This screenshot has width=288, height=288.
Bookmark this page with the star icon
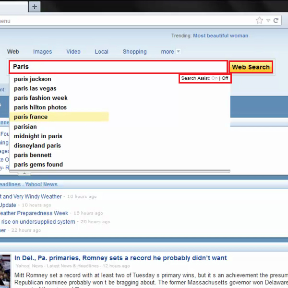259,20
